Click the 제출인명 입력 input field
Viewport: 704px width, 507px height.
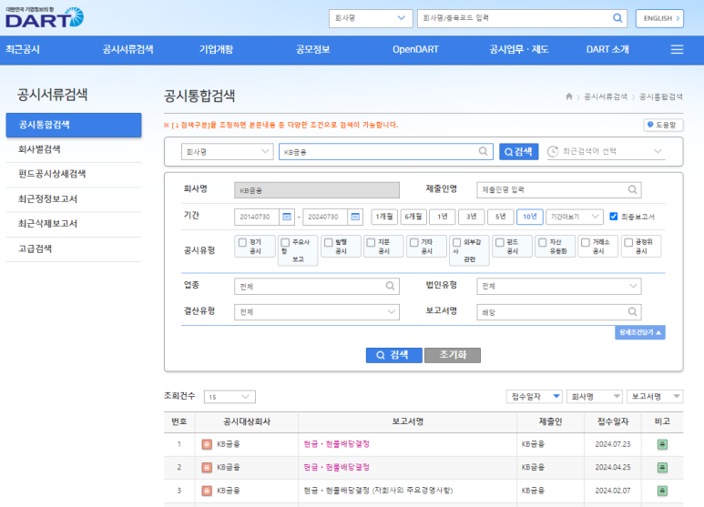point(559,190)
